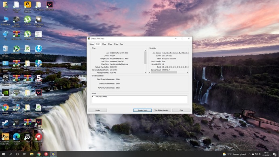This screenshot has height=157, width=279.
Task: Select the user folder desktop icon
Action: 5,6
